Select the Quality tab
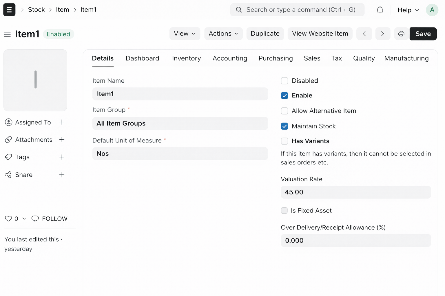The height and width of the screenshot is (296, 445). 364,58
